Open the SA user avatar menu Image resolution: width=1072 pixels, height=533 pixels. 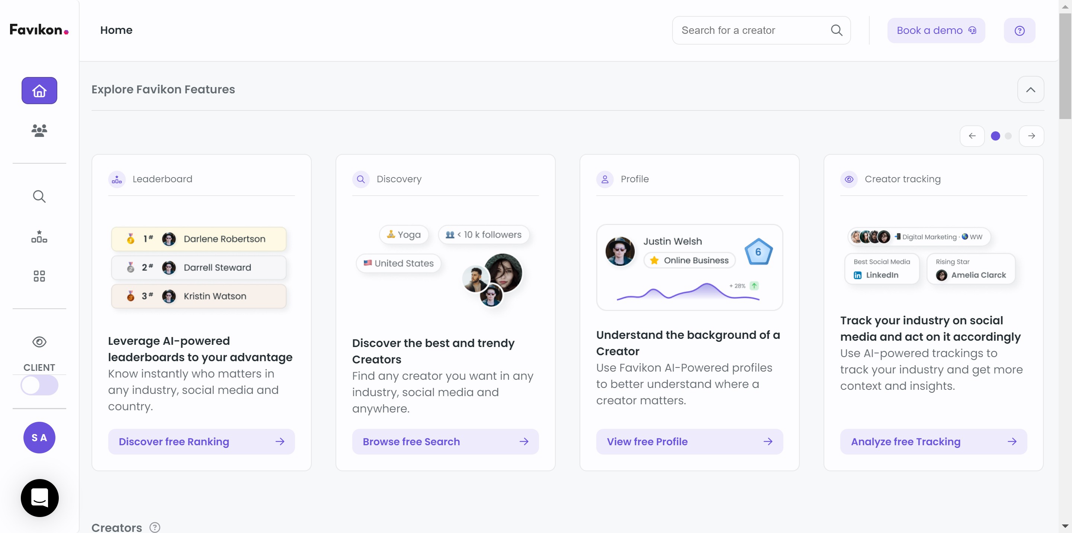39,437
